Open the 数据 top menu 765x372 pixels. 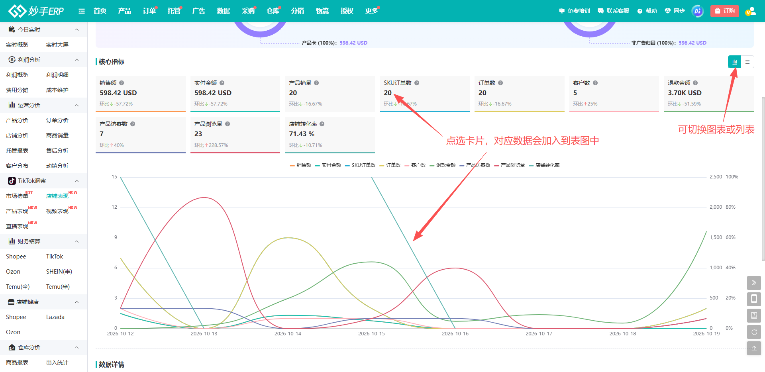click(x=224, y=11)
